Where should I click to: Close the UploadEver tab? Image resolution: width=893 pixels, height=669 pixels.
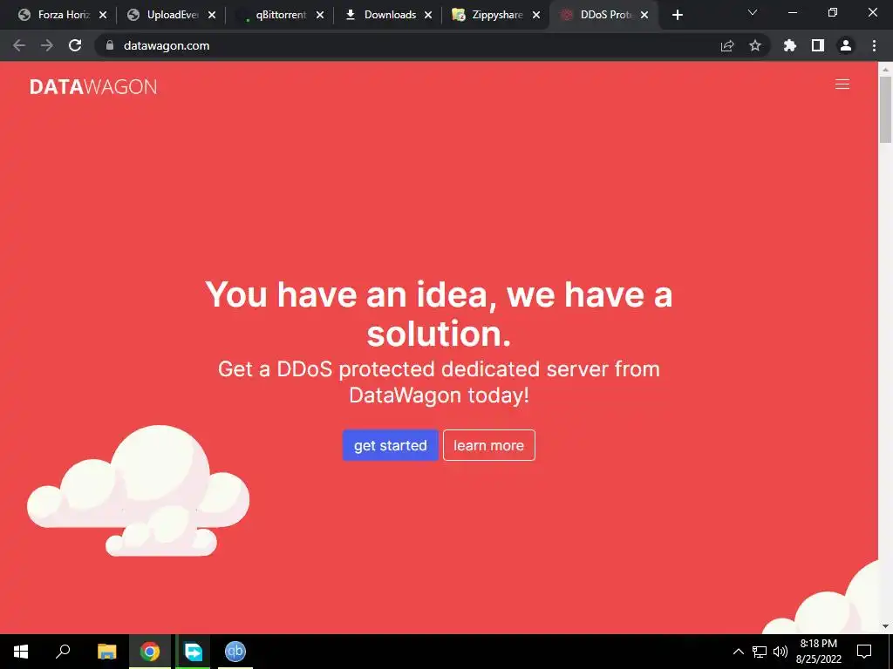pos(212,16)
